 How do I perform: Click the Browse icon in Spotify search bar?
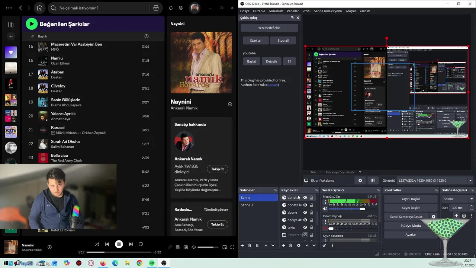pos(156,8)
